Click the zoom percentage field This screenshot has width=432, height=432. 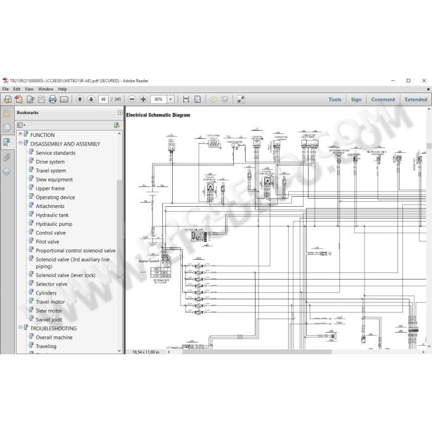159,99
